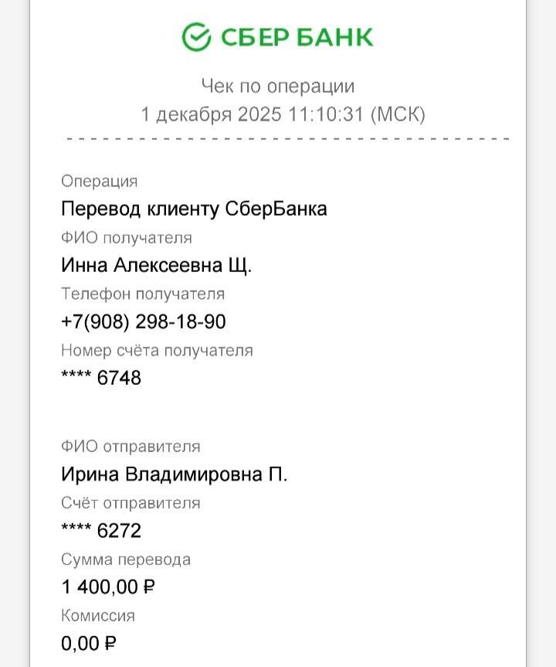Click the СБЕР БАНК logo text
The width and height of the screenshot is (556, 667).
pyautogui.click(x=297, y=37)
